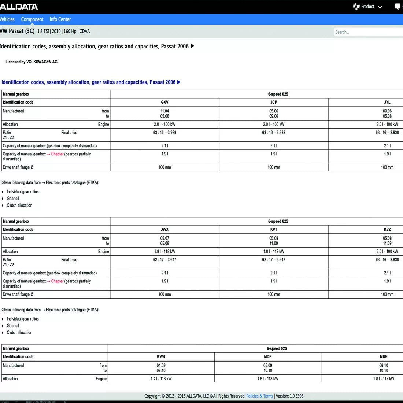This screenshot has width=403, height=403.
Task: Click the Product gear icon
Action: tap(356, 7)
